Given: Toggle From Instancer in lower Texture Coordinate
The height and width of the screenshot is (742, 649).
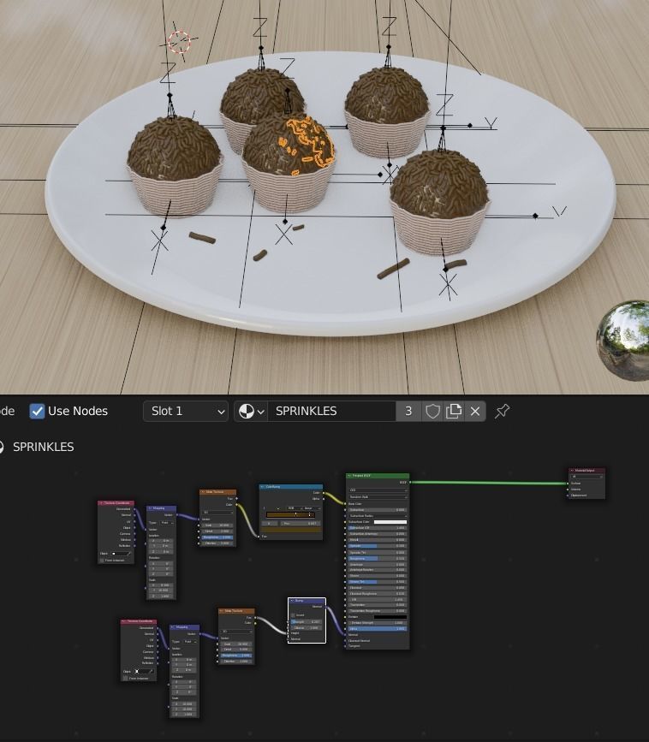Looking at the screenshot, I should point(125,678).
